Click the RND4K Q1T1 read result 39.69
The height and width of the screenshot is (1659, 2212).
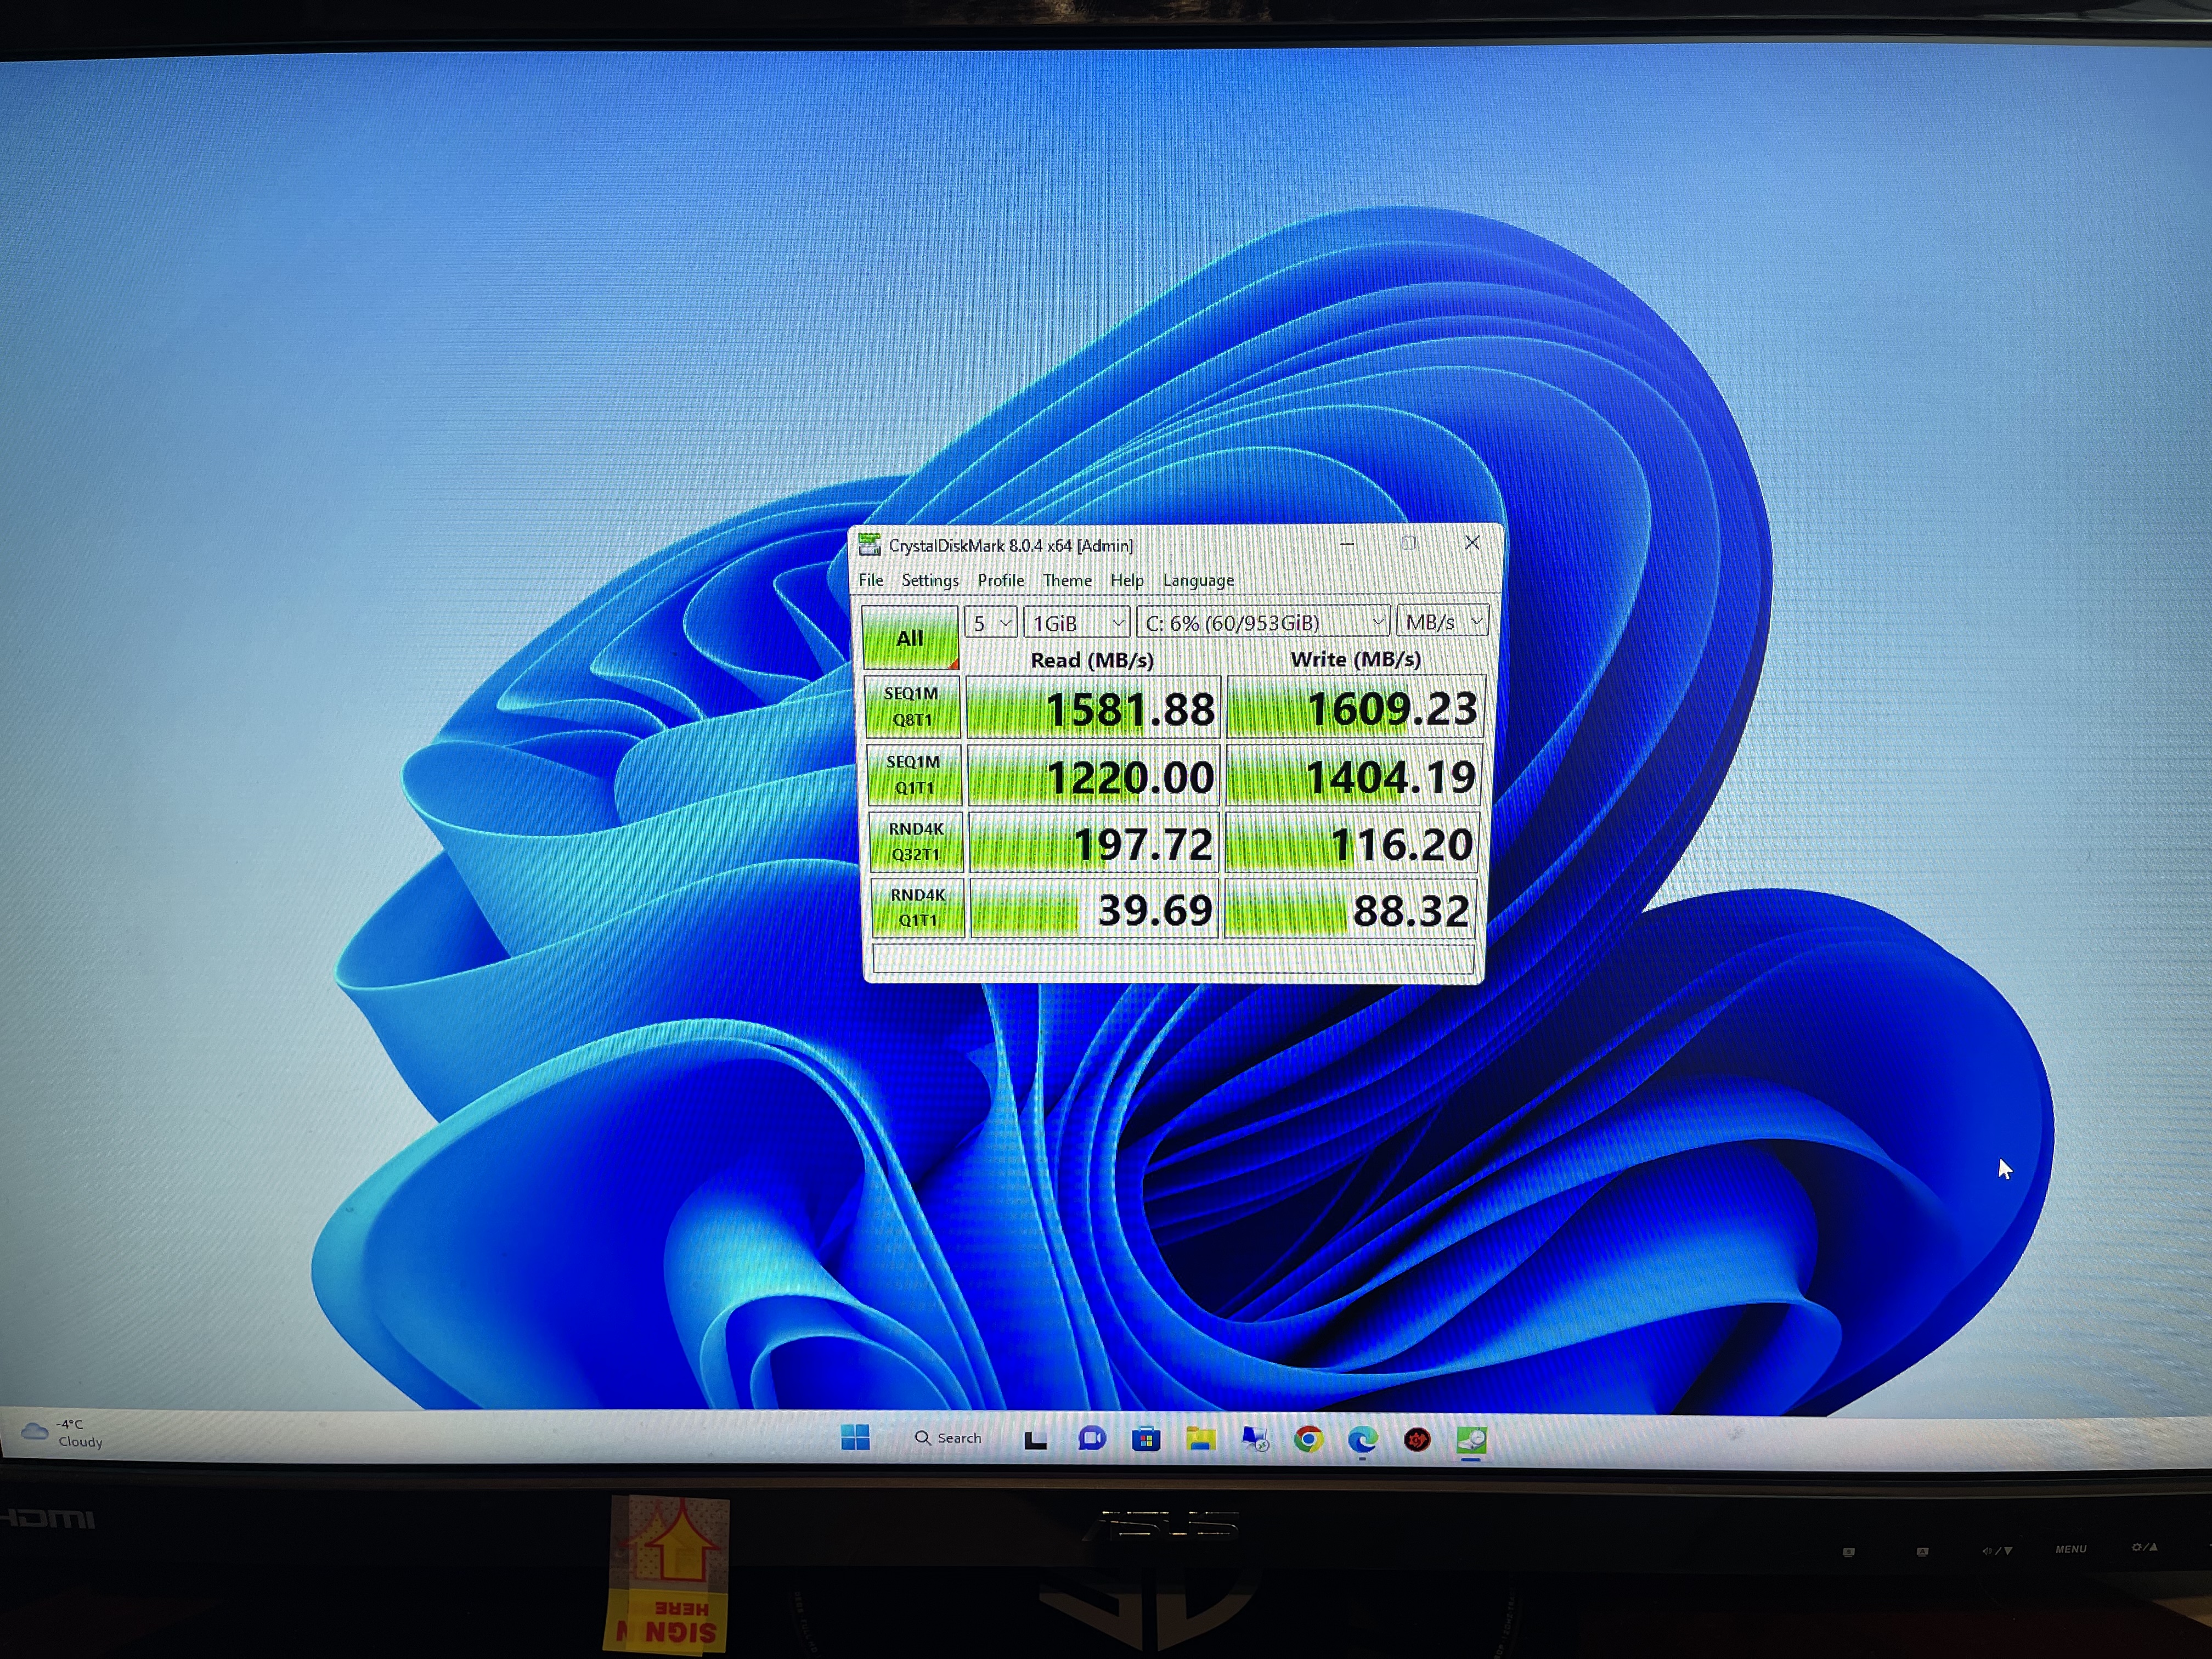(x=1095, y=909)
